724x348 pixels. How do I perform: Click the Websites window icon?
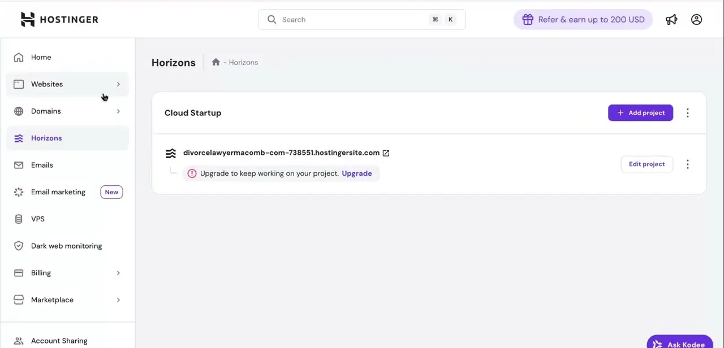[x=19, y=84]
